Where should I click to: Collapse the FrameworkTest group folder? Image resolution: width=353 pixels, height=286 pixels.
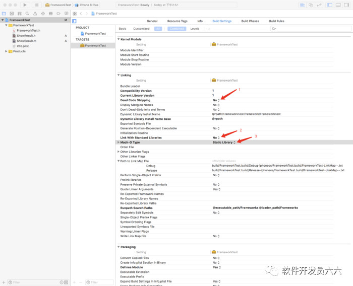6,25
